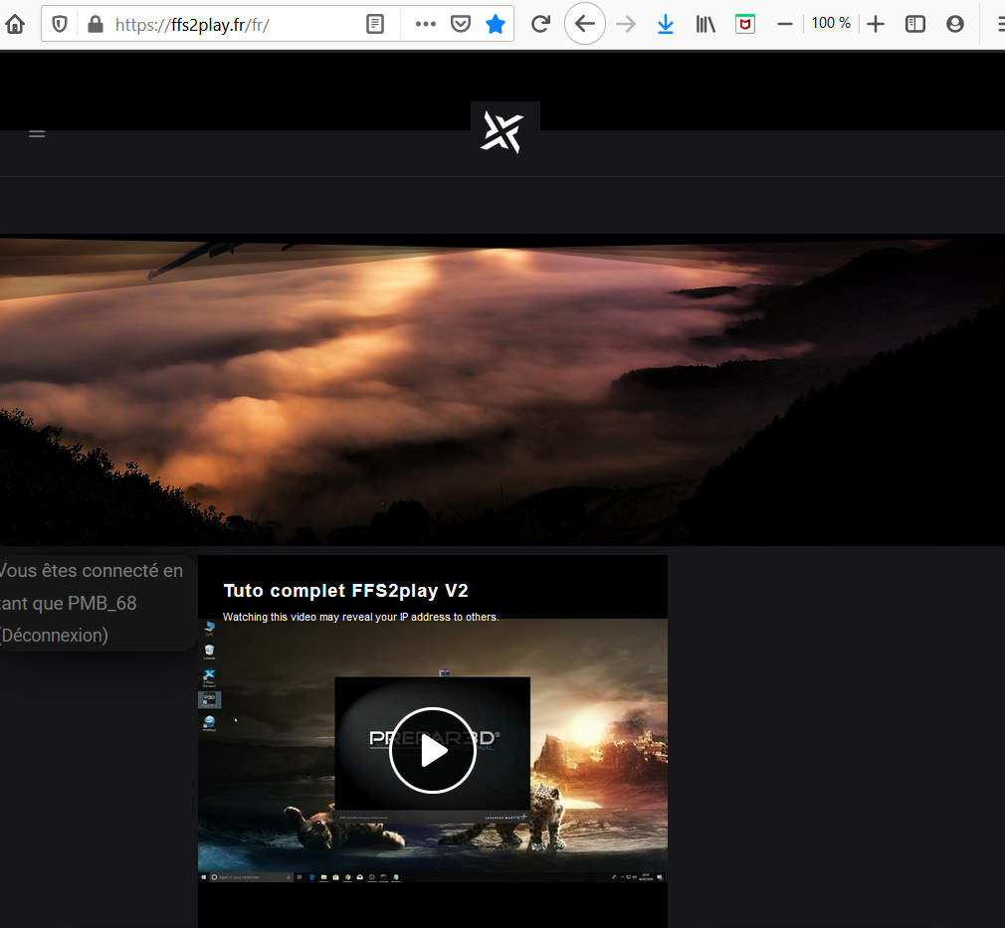The height and width of the screenshot is (928, 1005).
Task: Save page to Pocket
Action: (460, 24)
